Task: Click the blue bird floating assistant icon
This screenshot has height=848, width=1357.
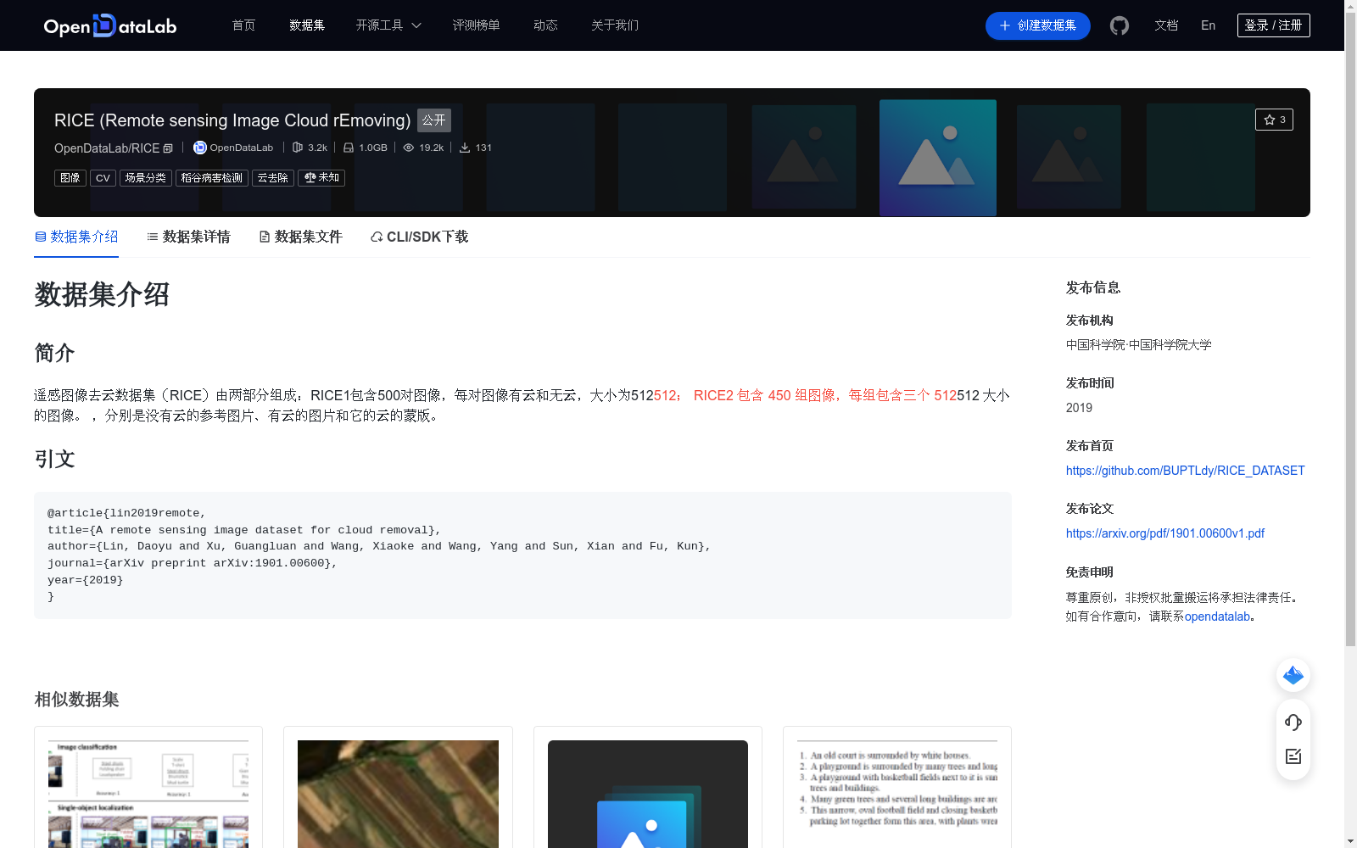Action: pyautogui.click(x=1293, y=675)
